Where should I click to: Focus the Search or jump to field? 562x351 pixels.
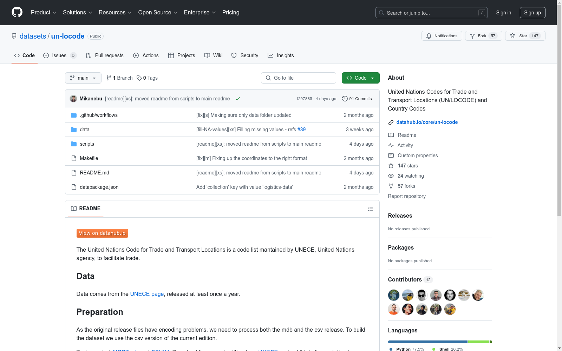(x=432, y=13)
